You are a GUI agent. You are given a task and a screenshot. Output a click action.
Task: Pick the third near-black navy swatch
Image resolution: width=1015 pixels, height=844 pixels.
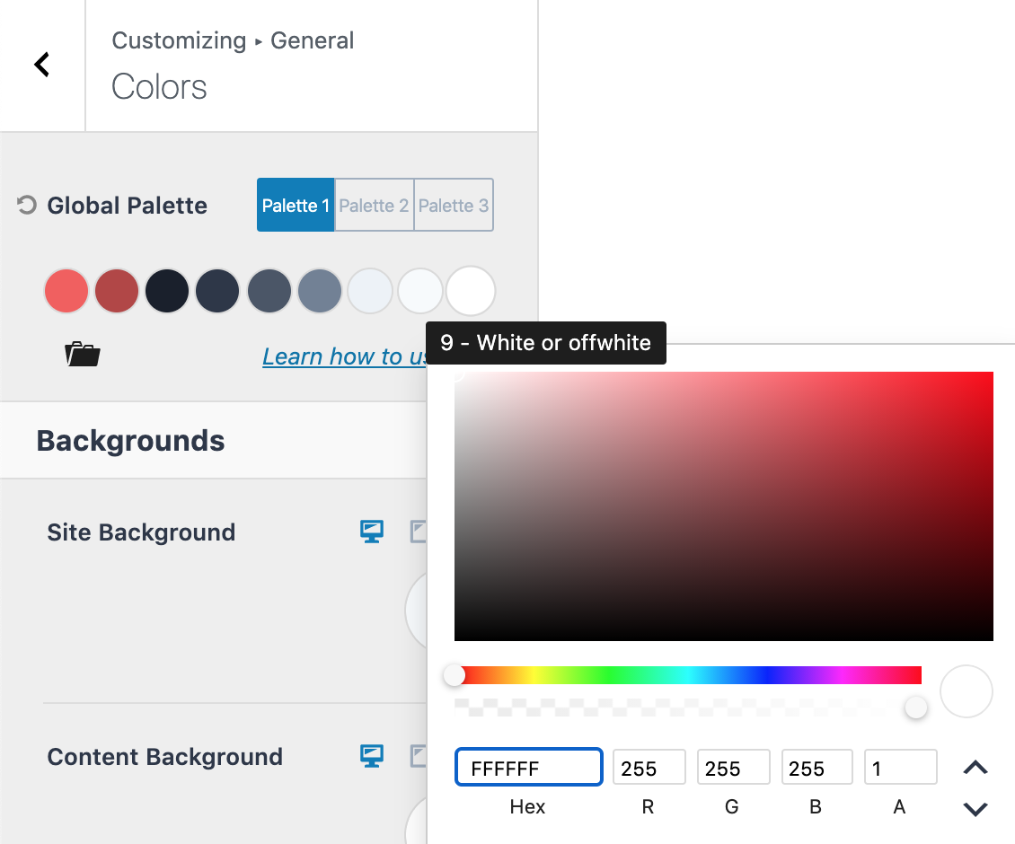click(167, 292)
